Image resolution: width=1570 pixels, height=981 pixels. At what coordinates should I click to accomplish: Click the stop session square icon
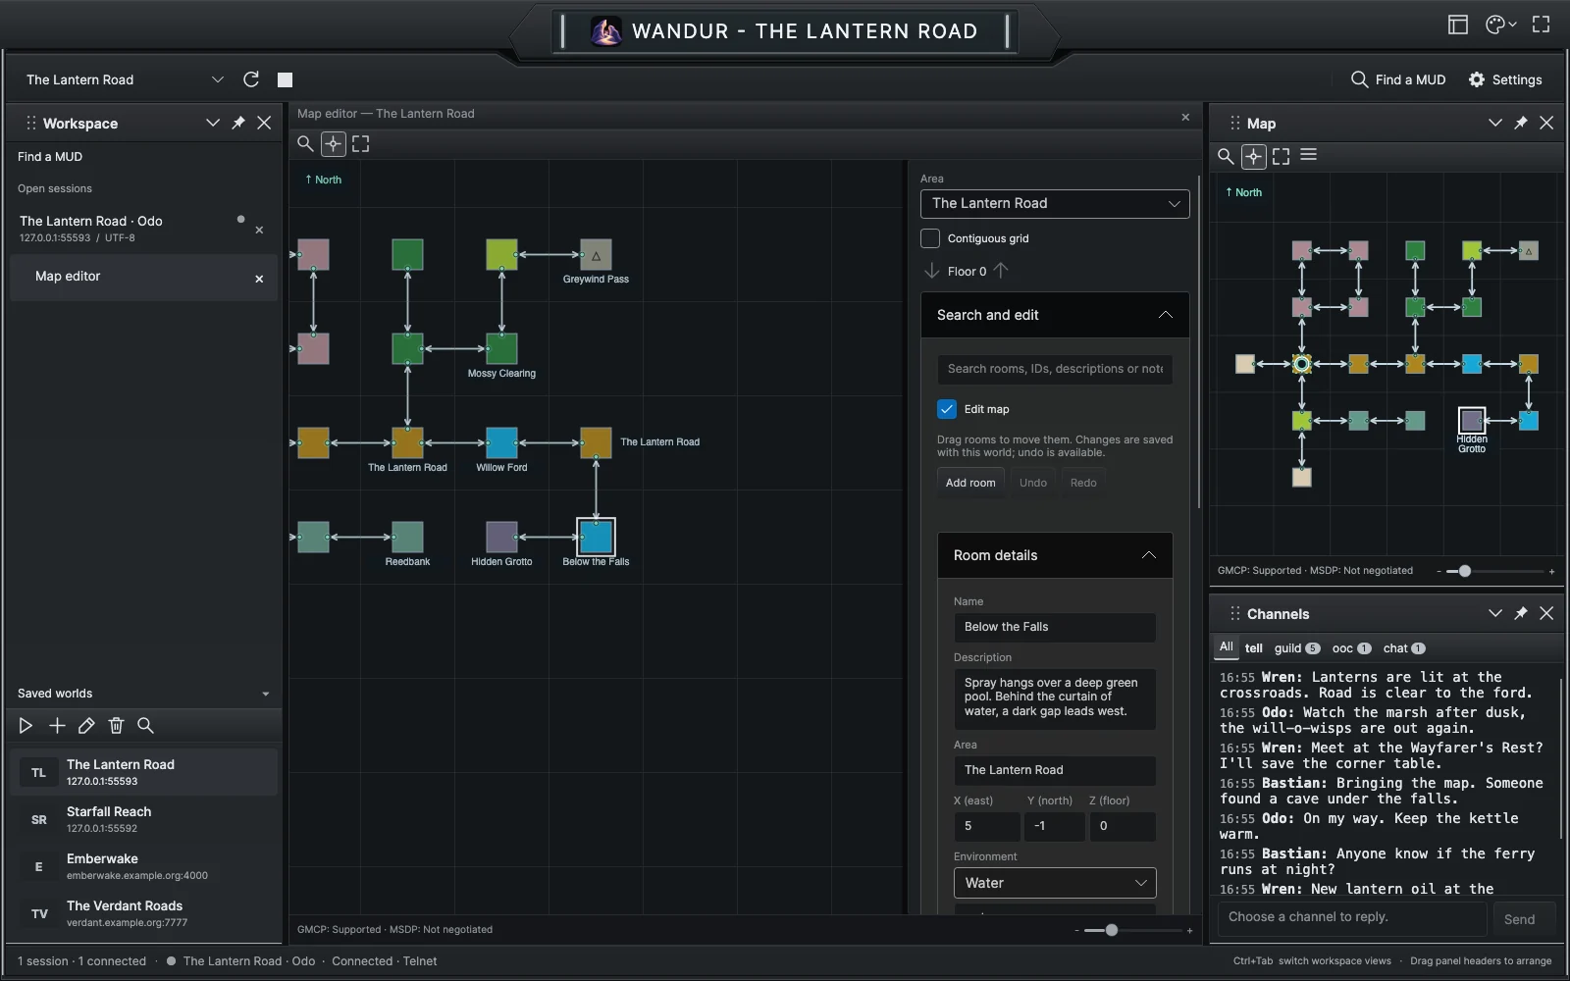tap(285, 79)
